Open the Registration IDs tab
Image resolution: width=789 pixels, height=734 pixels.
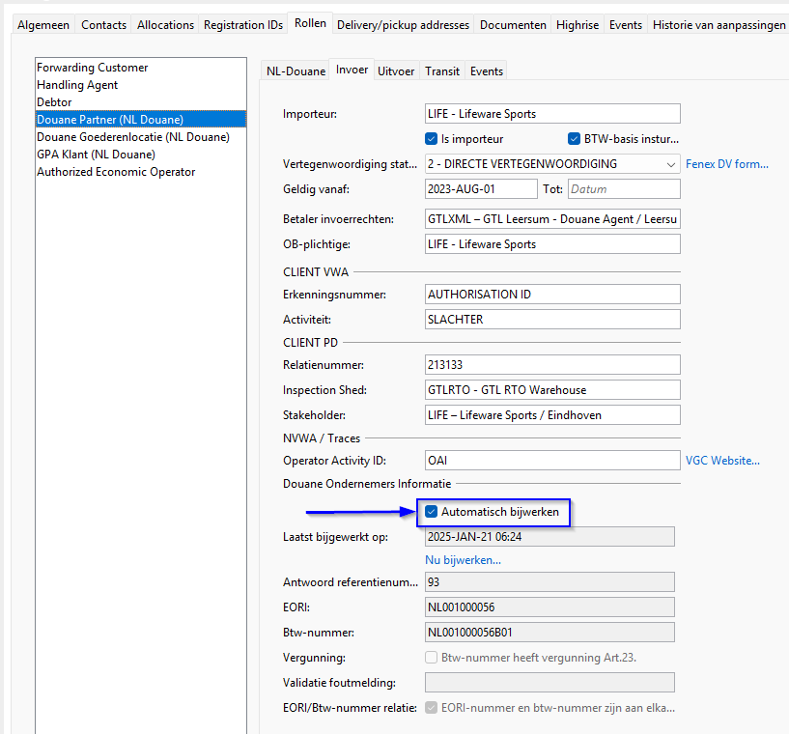click(242, 25)
